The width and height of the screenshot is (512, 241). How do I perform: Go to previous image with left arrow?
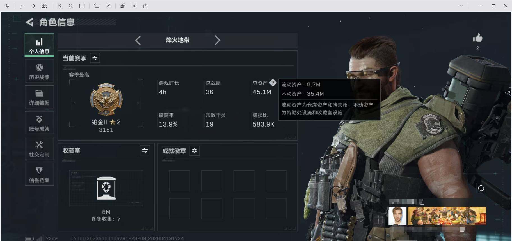(22, 6)
